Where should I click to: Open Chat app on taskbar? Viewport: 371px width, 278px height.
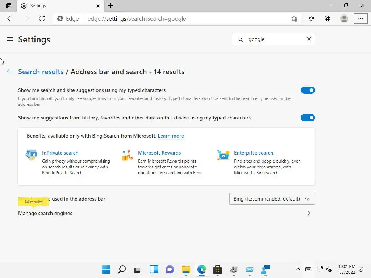[x=170, y=269]
